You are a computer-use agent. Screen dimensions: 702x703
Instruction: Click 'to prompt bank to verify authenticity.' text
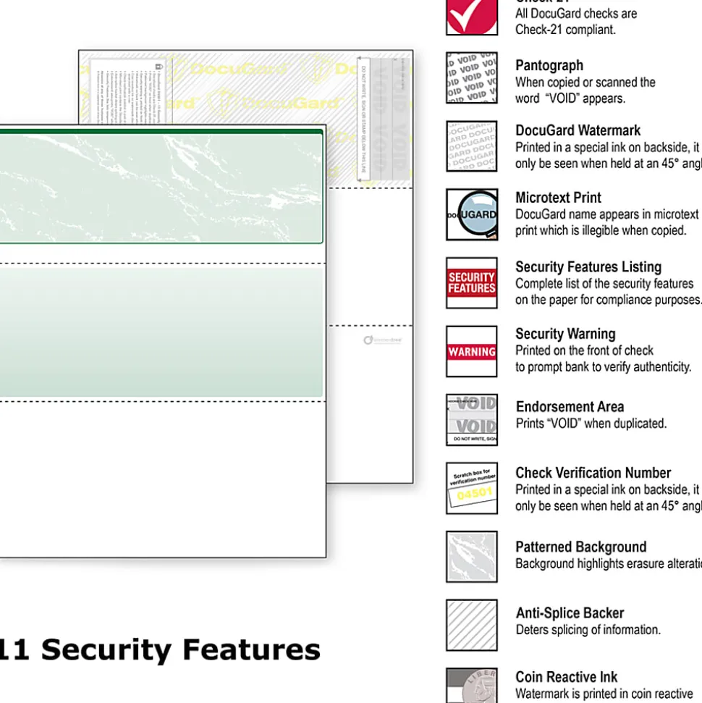604,367
